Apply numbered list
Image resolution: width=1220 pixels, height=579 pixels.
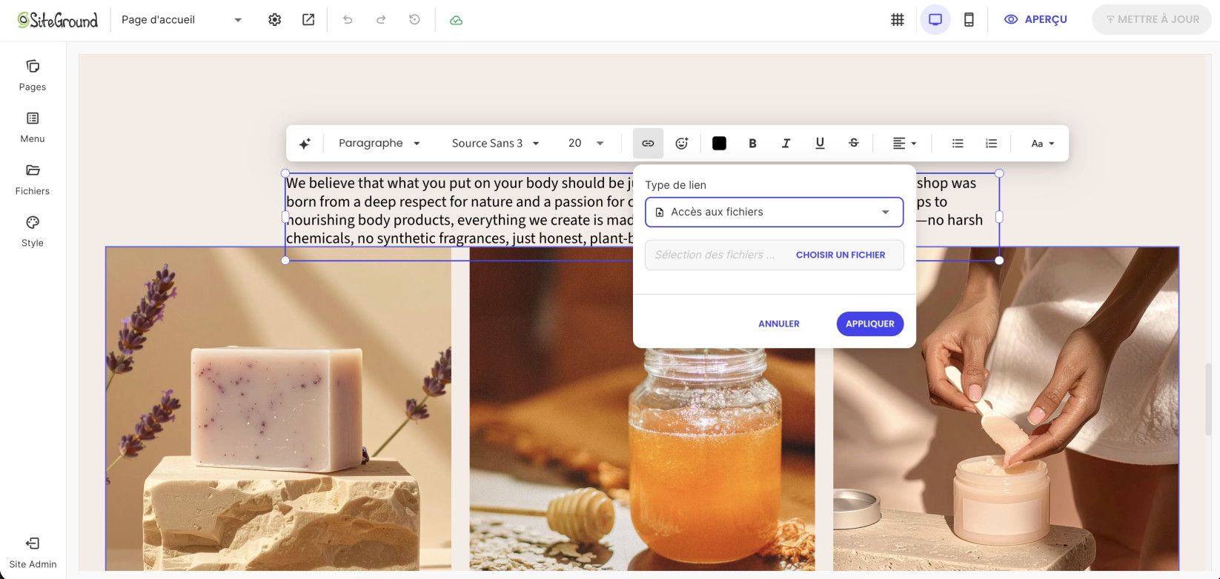pos(991,144)
